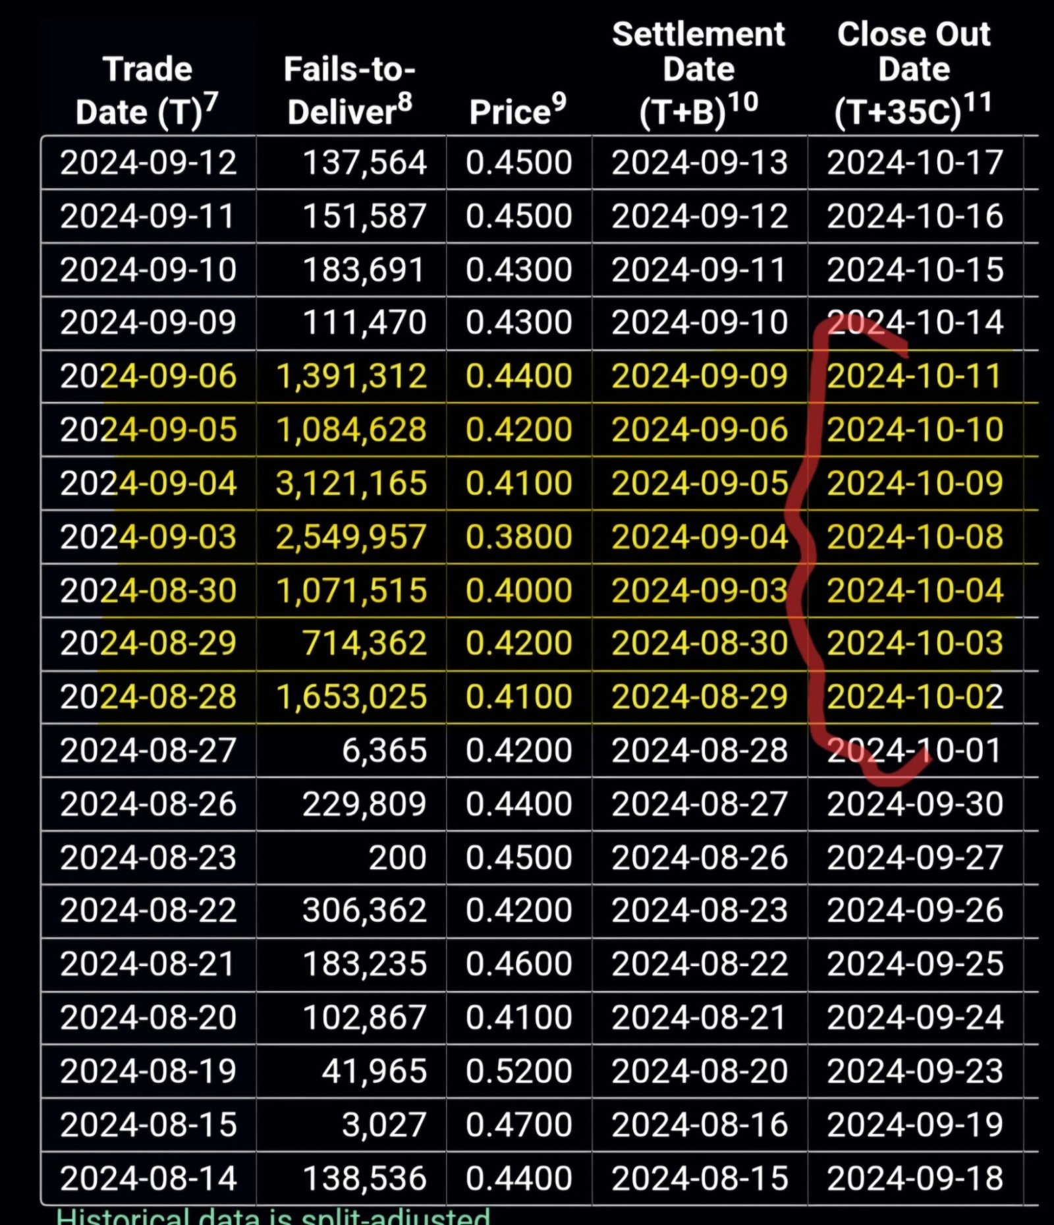
Task: Click close out date 2024-09-18
Action: pos(915,1178)
